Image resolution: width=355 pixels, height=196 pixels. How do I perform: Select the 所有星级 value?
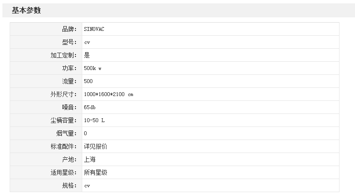point(95,172)
